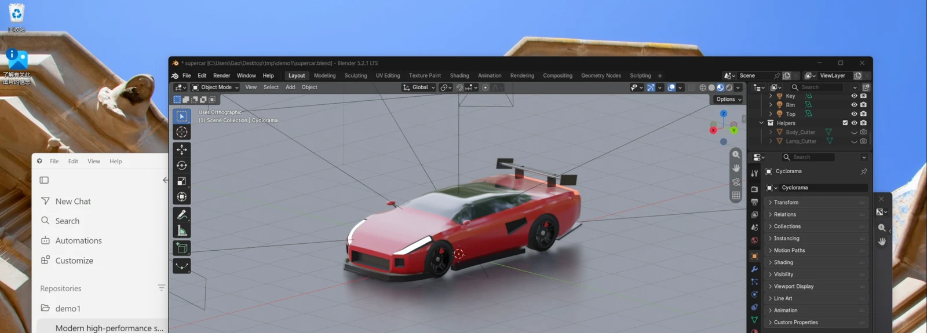Image resolution: width=927 pixels, height=333 pixels.
Task: Open the Add menu in viewport header
Action: [290, 87]
